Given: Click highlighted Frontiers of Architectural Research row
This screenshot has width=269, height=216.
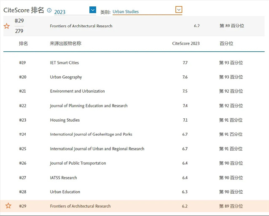Looking at the screenshot, I should pos(80,206).
